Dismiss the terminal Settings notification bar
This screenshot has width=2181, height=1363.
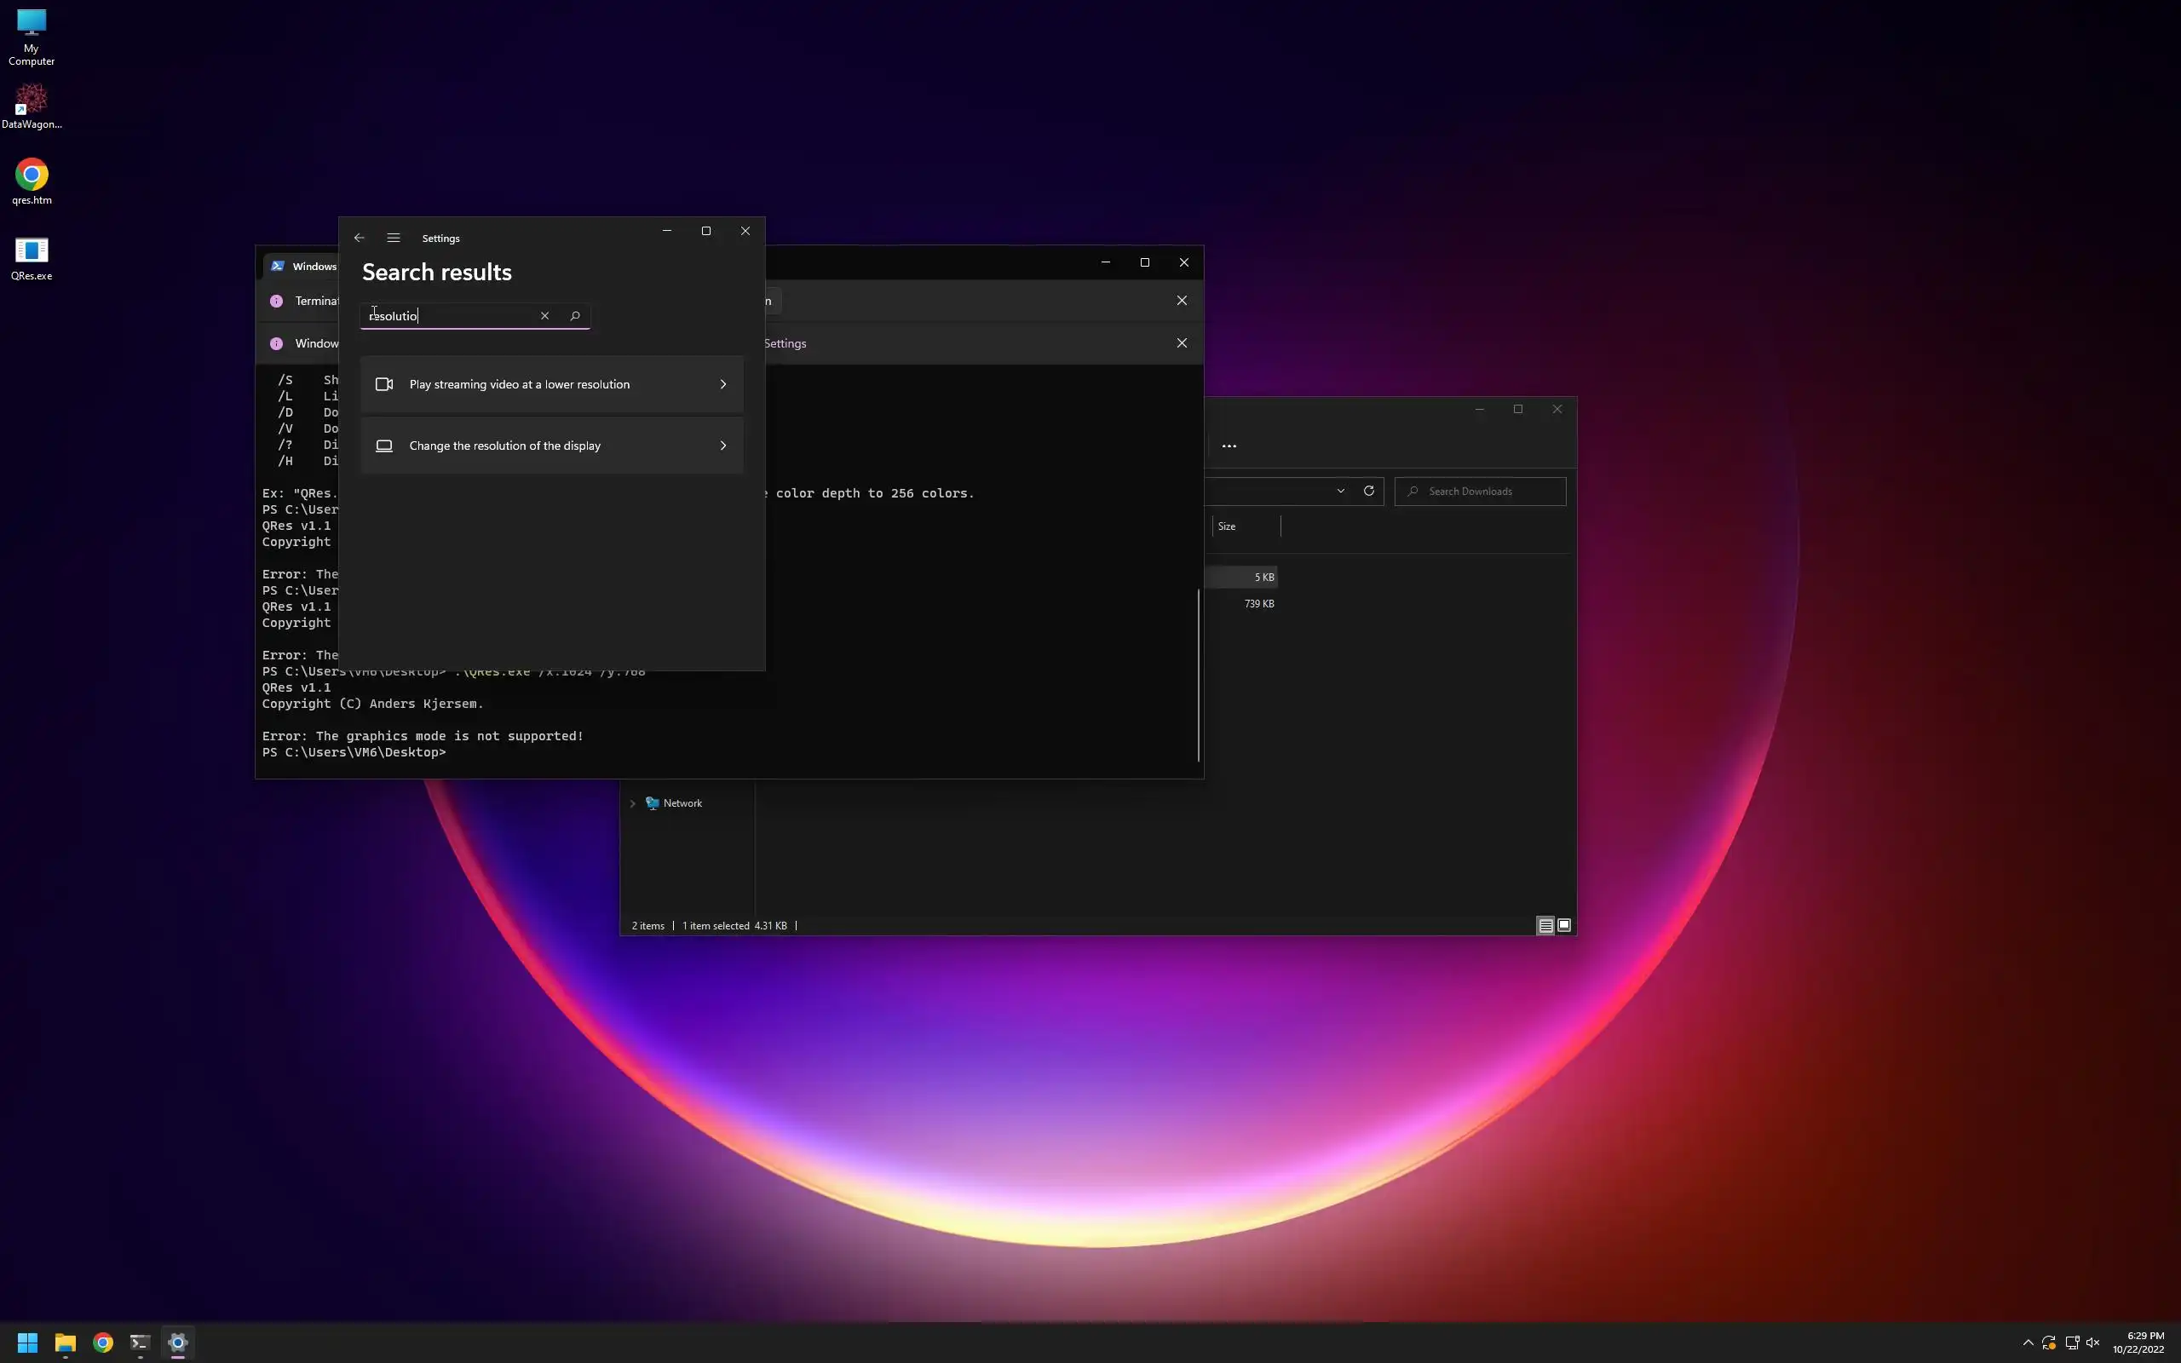[x=1182, y=343]
